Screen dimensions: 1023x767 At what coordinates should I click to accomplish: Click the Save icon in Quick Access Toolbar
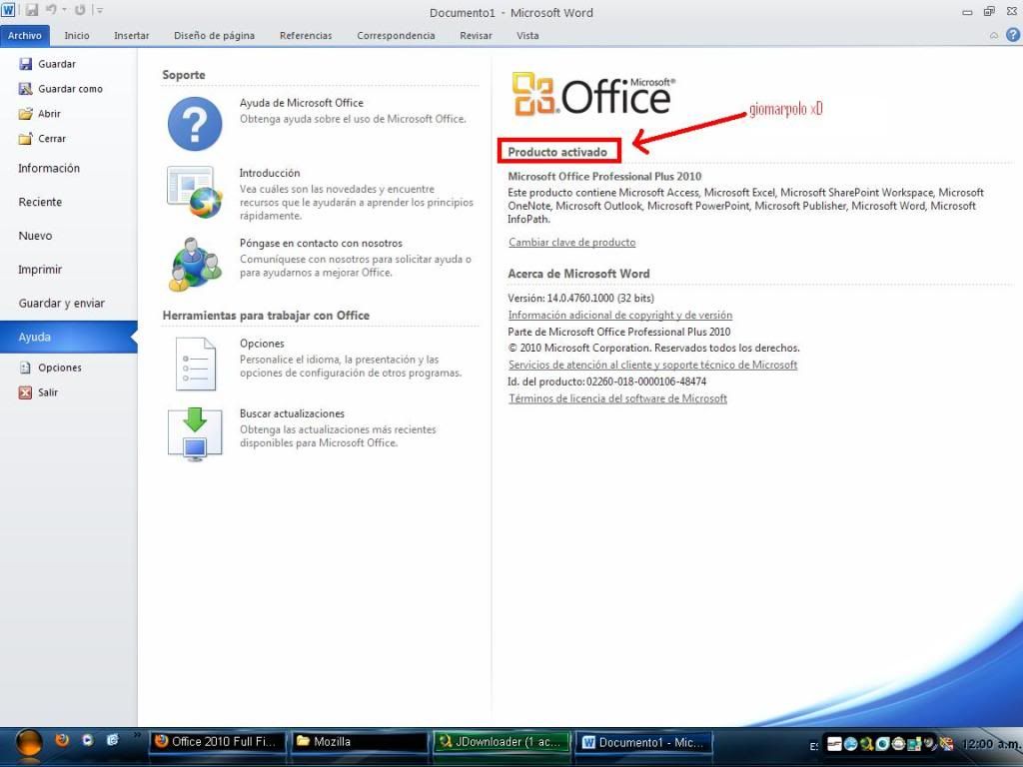[31, 10]
